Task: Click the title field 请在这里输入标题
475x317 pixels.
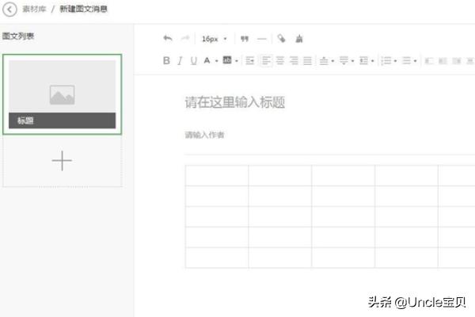Action: (235, 102)
